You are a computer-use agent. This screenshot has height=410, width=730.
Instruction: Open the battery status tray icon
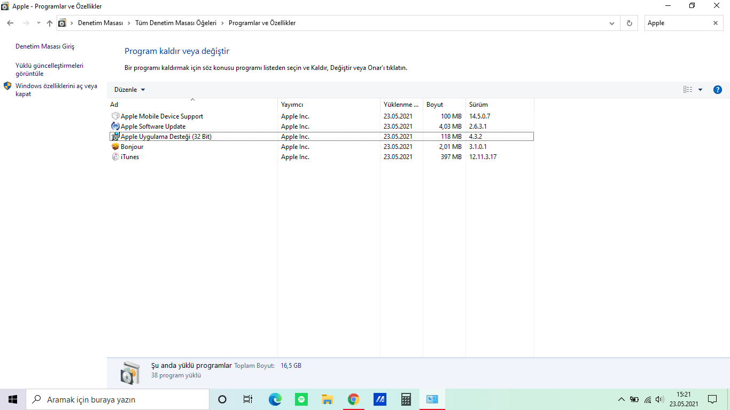[x=634, y=399]
